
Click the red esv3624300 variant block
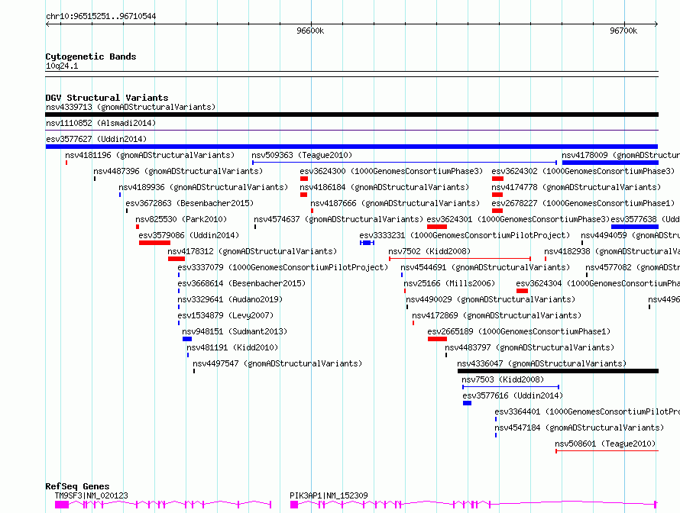(304, 179)
